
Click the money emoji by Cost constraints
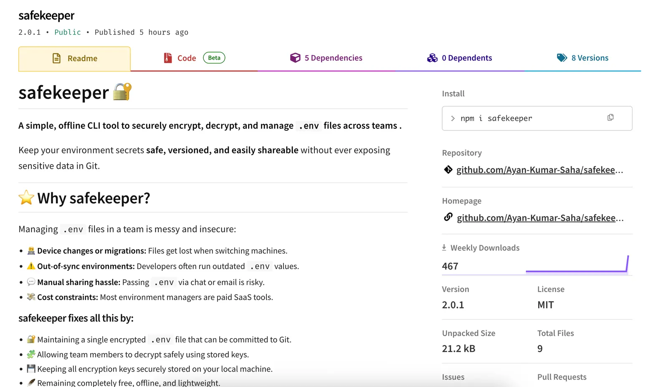[x=31, y=297]
